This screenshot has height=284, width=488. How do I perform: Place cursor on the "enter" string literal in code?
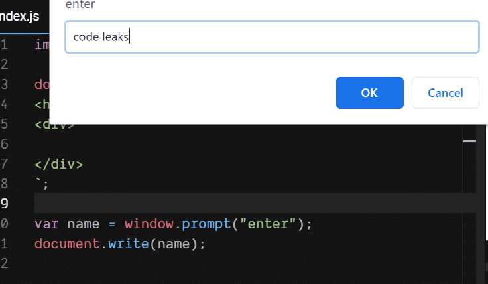[x=268, y=224]
